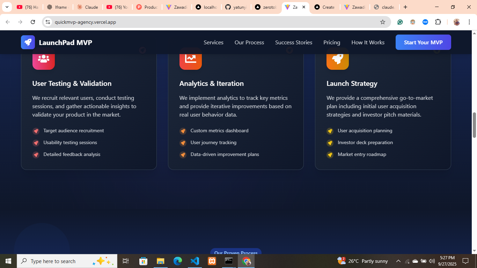Screen dimensions: 477x268
Task: Show hidden system tray icons
Action: click(x=398, y=261)
